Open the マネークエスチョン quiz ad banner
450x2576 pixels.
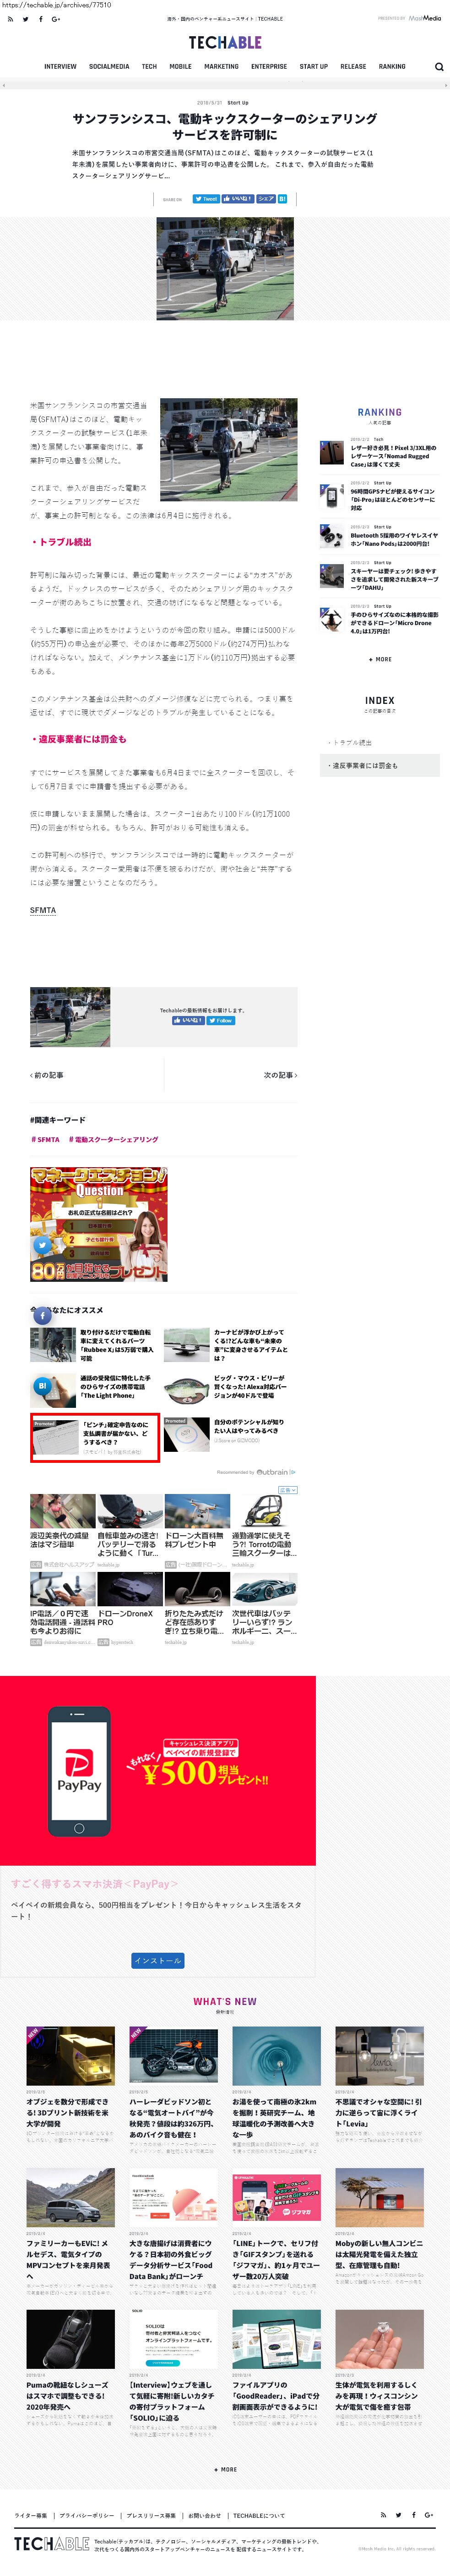99,1225
